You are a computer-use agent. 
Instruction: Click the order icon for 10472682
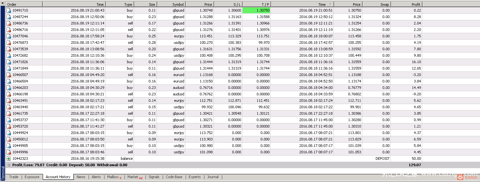[x=9, y=55]
